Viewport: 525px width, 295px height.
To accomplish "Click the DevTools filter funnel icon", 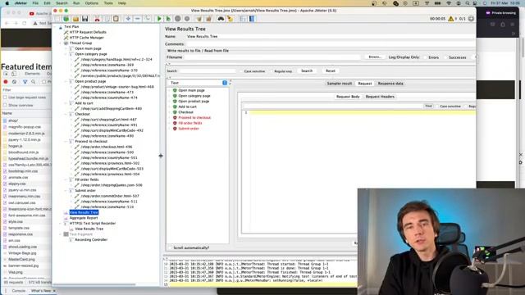I will pos(25,82).
